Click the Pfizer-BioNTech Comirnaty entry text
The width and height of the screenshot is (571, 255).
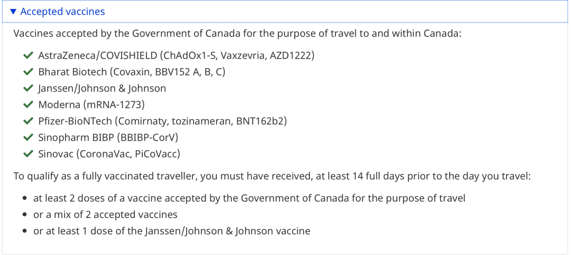(x=162, y=121)
